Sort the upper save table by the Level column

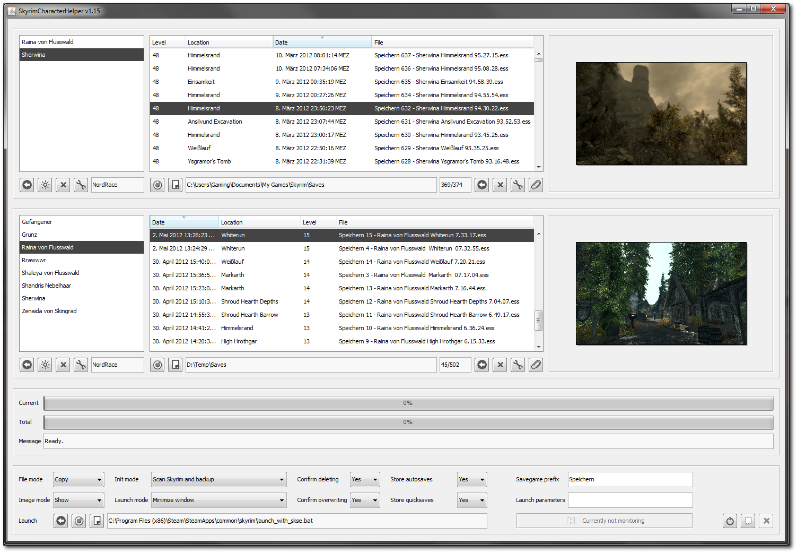[167, 42]
